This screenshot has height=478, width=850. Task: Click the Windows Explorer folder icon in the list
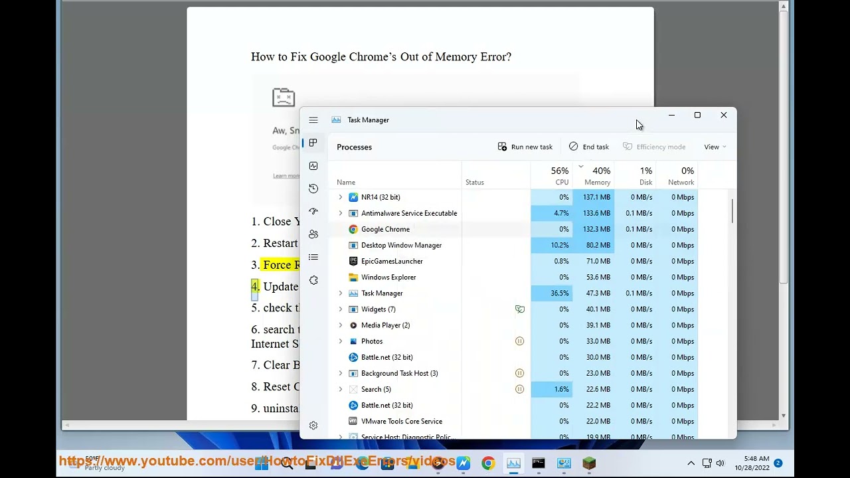point(353,277)
